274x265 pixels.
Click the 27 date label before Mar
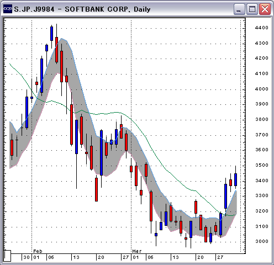(126, 257)
